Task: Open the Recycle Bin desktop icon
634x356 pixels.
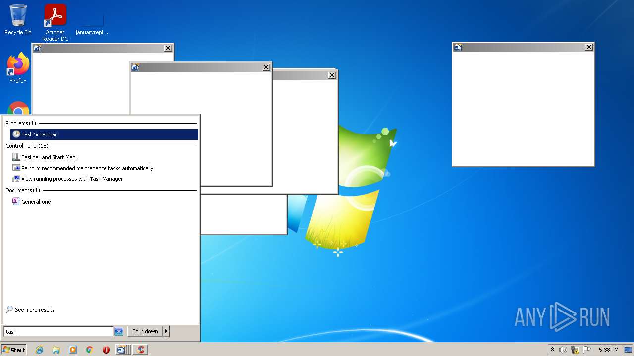Action: point(18,20)
